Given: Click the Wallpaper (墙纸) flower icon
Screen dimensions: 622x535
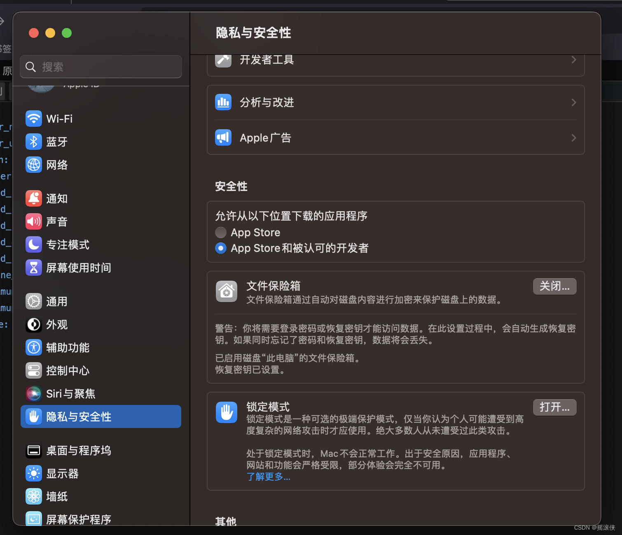Looking at the screenshot, I should 34,497.
